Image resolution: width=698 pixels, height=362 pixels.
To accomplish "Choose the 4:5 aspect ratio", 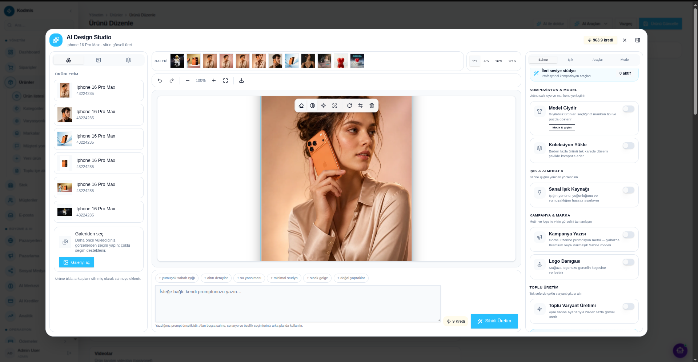I will pos(486,61).
